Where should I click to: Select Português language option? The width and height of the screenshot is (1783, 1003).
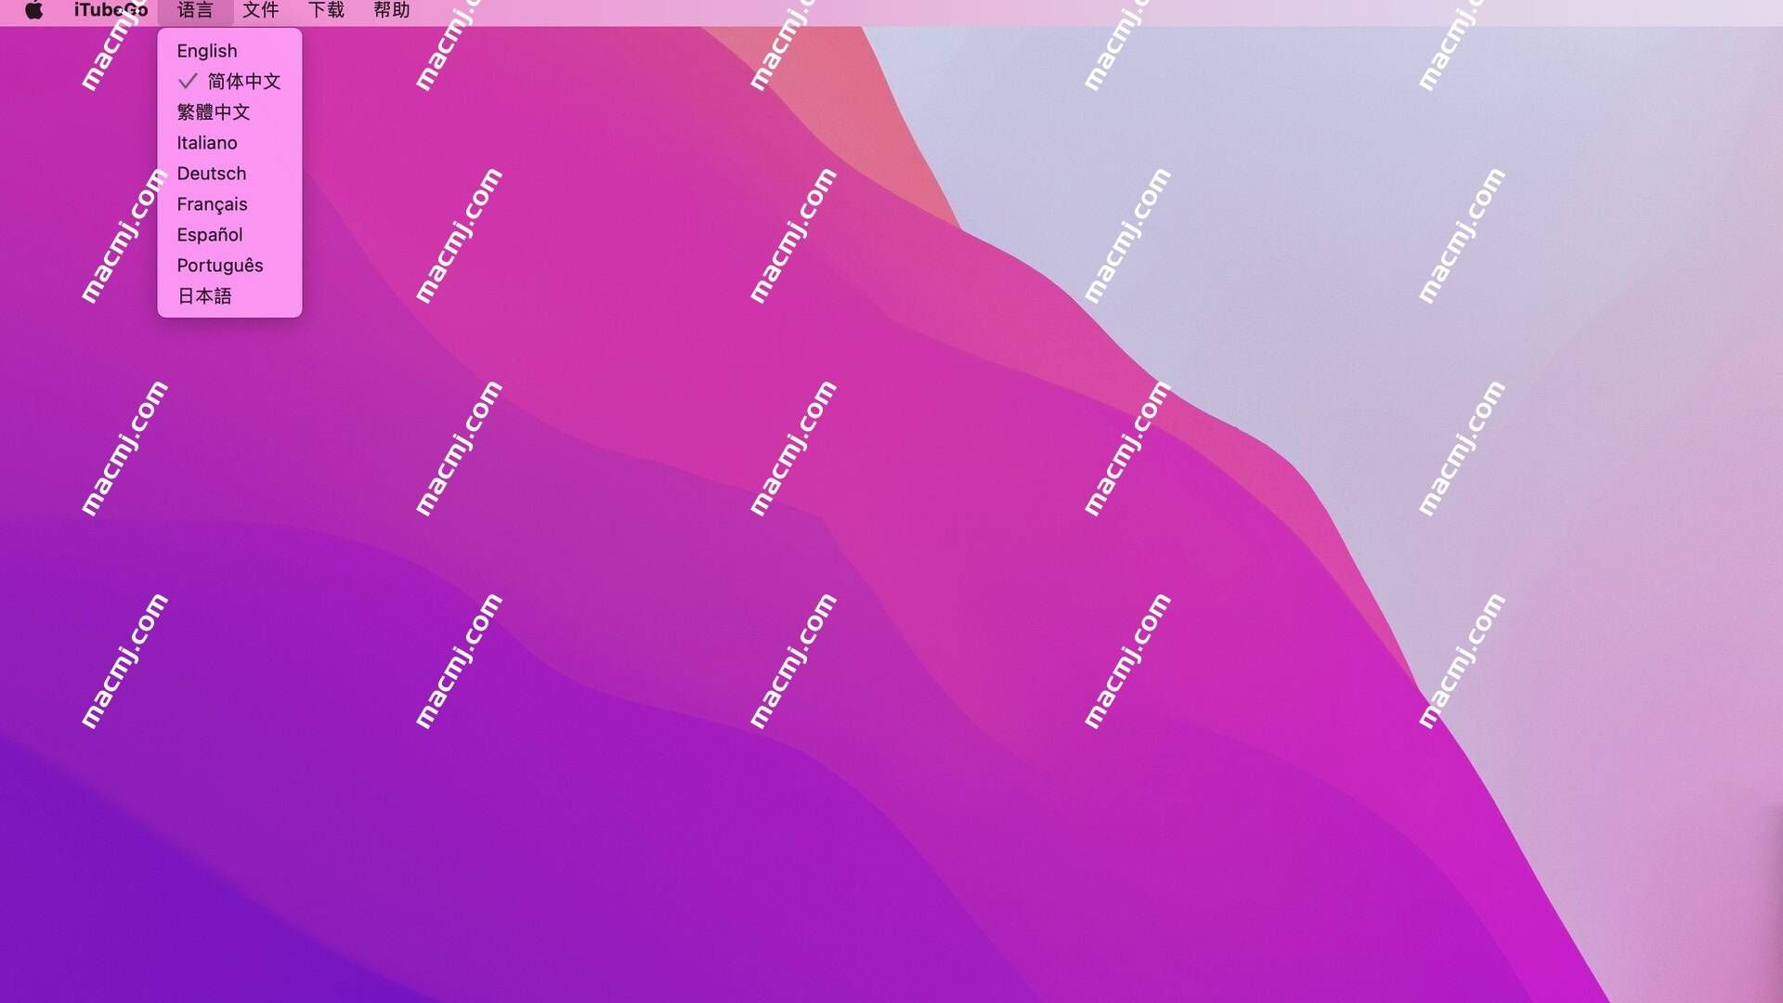click(x=219, y=264)
